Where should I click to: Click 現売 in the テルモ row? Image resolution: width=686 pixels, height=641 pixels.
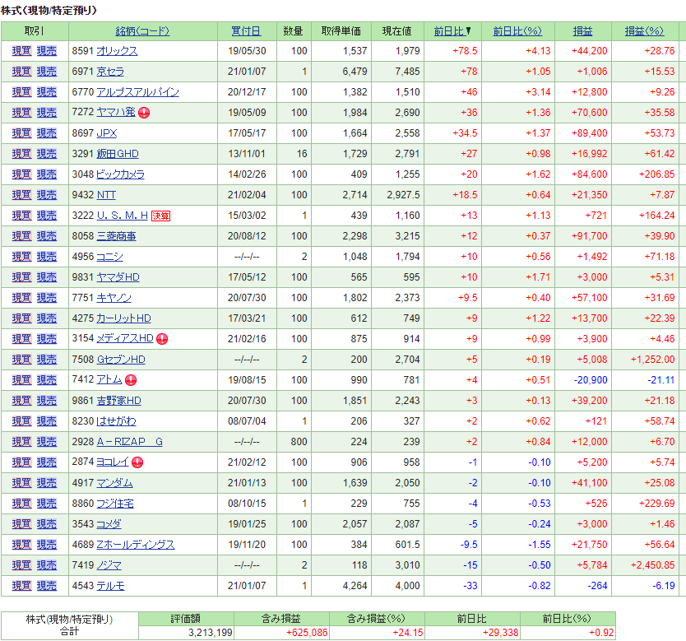(47, 586)
